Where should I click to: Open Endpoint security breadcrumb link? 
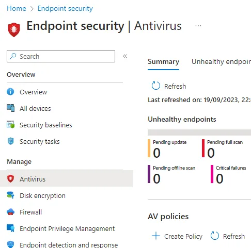coord(65,8)
